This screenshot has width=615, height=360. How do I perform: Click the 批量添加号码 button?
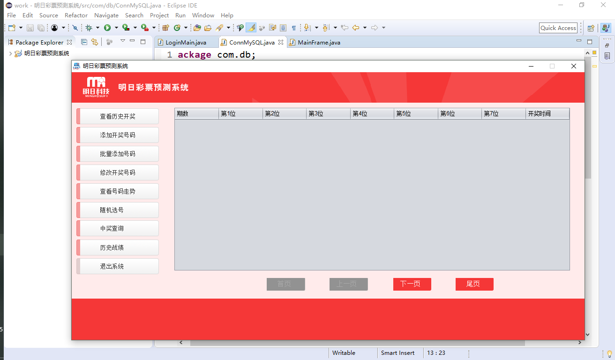point(118,154)
